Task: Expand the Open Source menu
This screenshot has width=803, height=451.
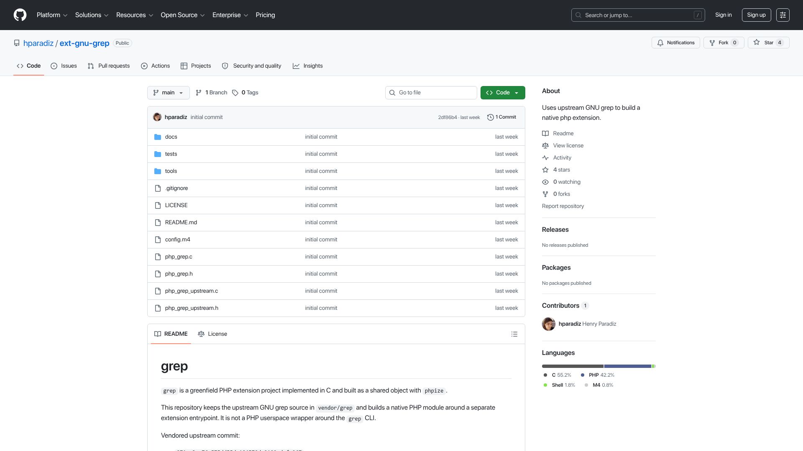Action: (x=183, y=15)
